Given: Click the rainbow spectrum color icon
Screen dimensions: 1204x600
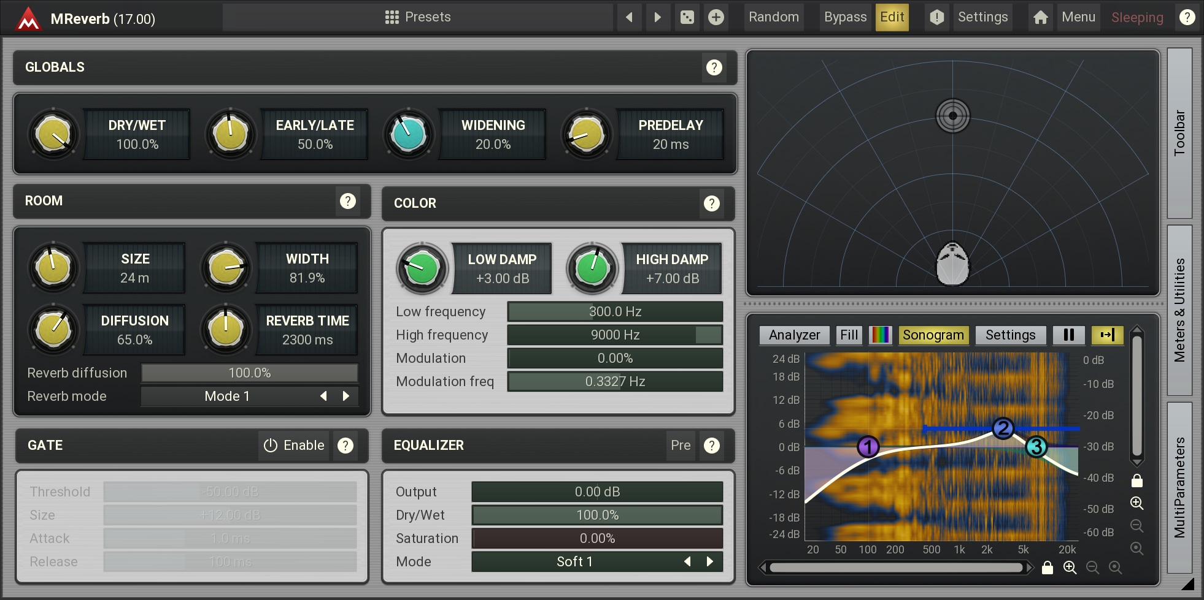Looking at the screenshot, I should point(881,335).
